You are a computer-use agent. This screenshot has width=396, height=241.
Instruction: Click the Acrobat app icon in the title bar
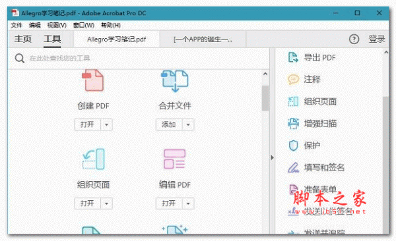coord(15,13)
